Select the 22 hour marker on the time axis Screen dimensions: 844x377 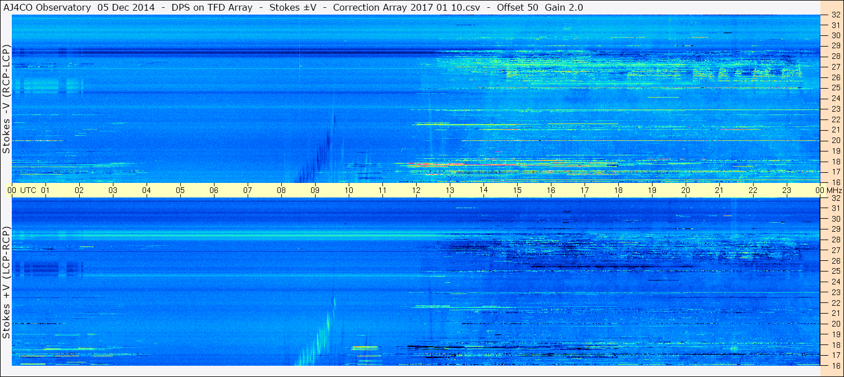coord(753,190)
